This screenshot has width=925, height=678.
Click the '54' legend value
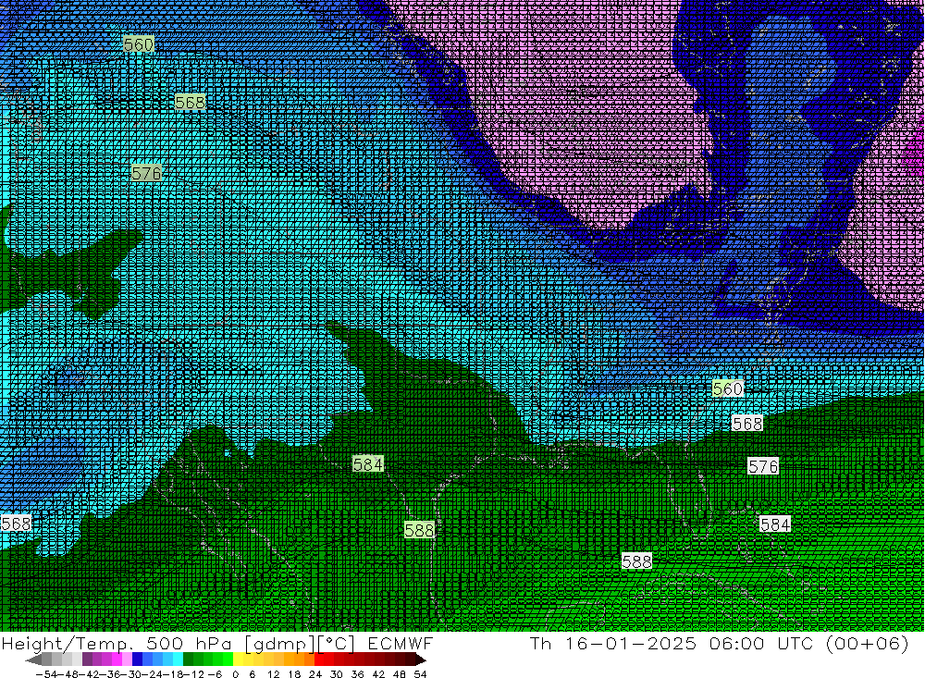click(420, 674)
